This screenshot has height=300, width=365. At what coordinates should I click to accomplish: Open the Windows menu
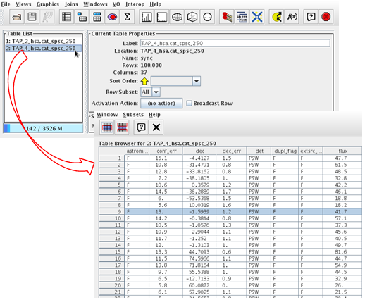(95, 4)
